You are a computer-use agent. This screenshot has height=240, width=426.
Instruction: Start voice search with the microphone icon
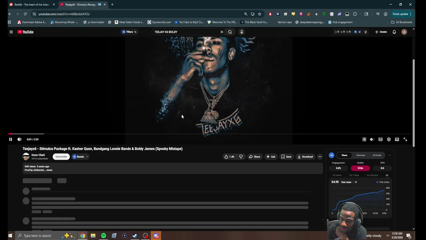pyautogui.click(x=242, y=32)
